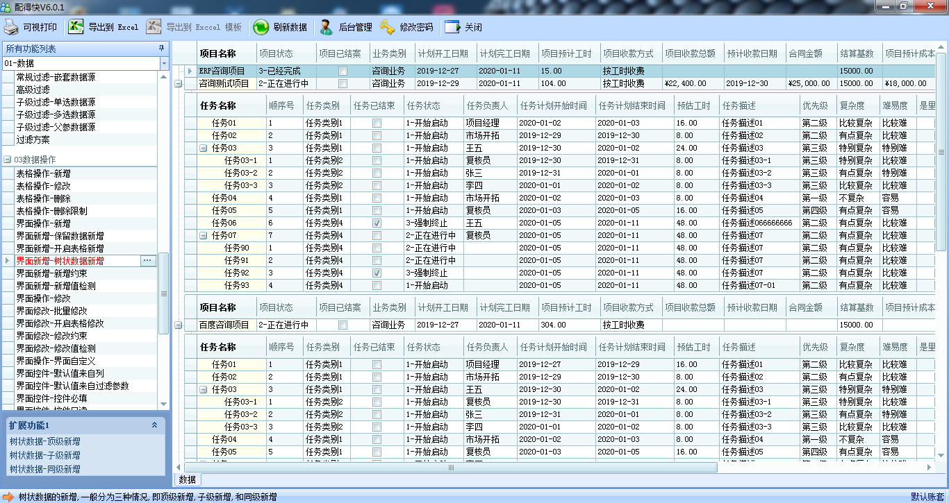The width and height of the screenshot is (949, 503).
Task: Collapse the 百度咨询项目 project row
Action: pyautogui.click(x=179, y=325)
